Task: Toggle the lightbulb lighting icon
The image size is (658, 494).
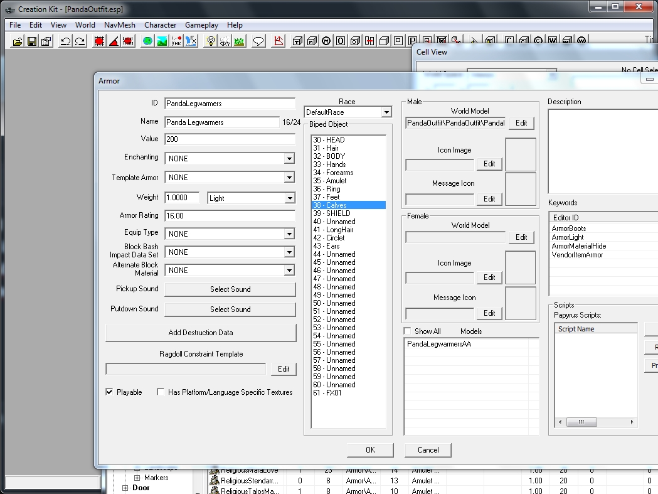Action: point(211,41)
